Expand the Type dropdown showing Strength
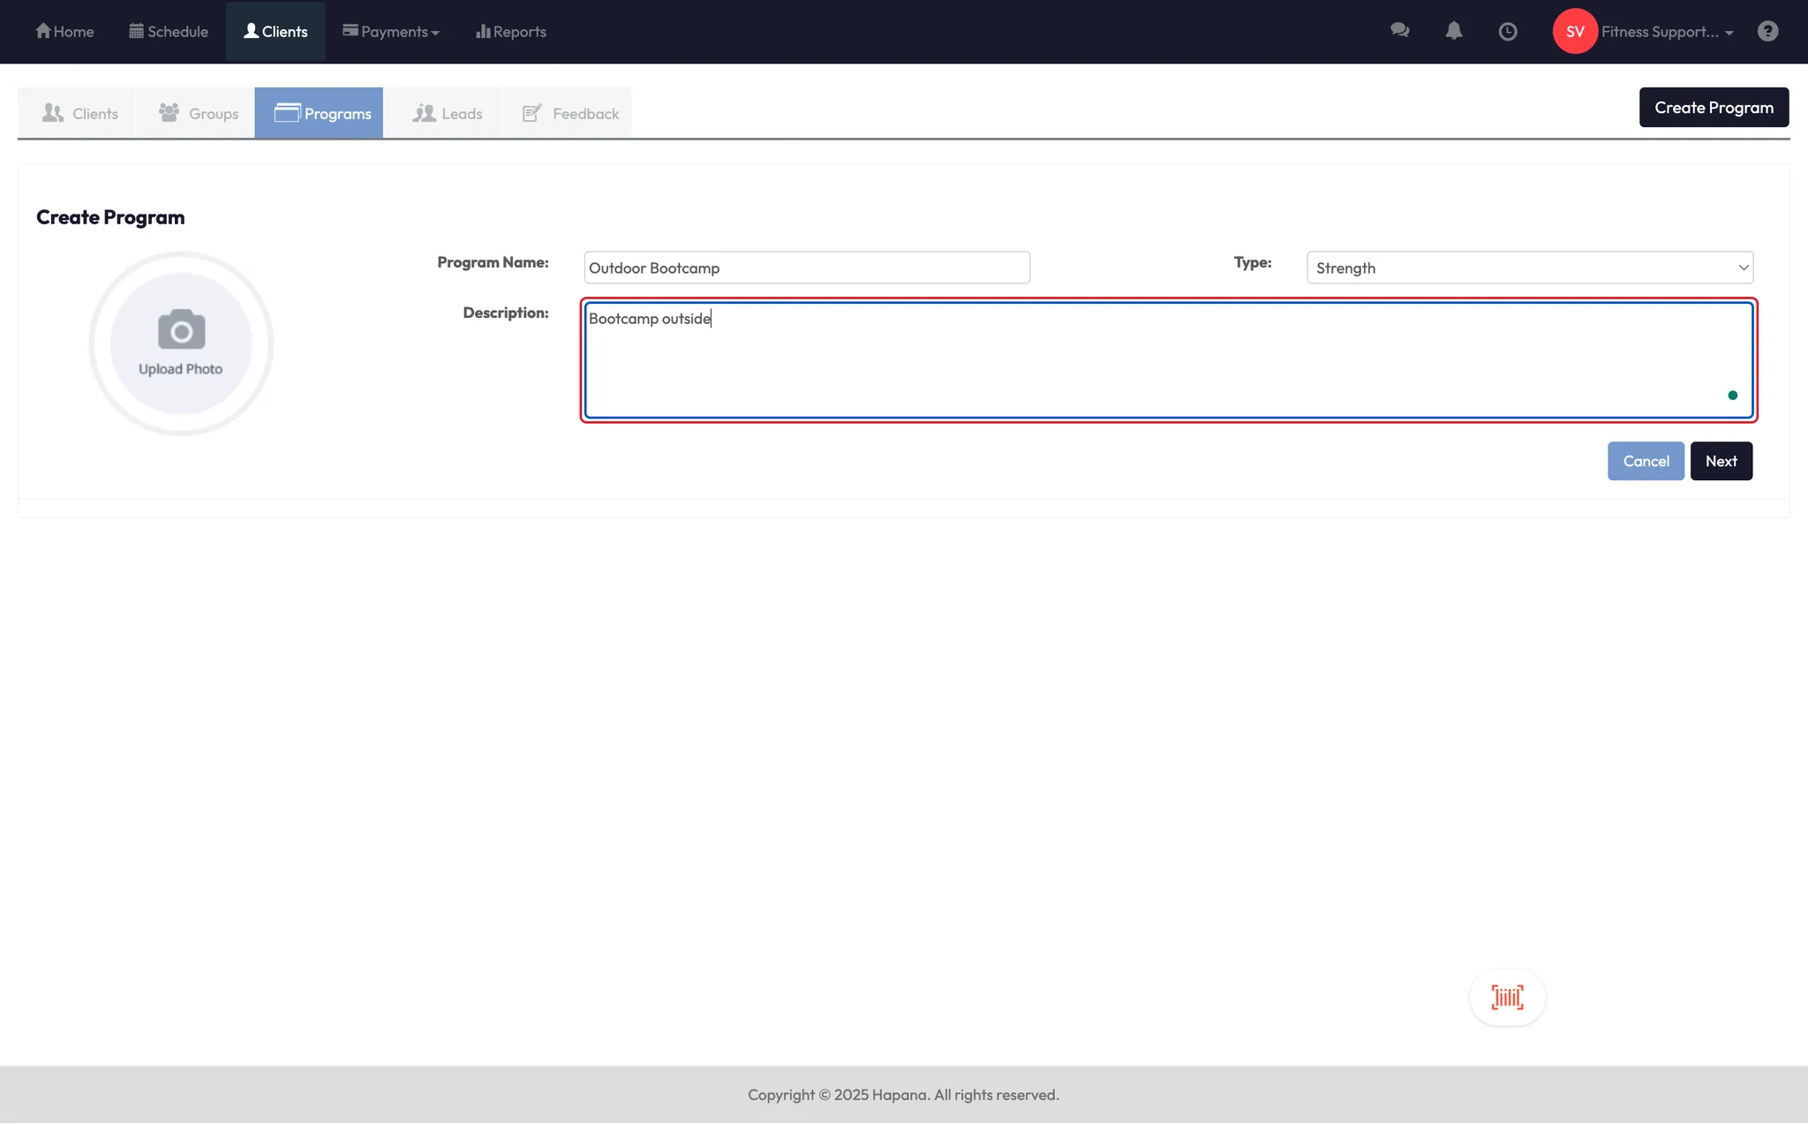 point(1529,268)
